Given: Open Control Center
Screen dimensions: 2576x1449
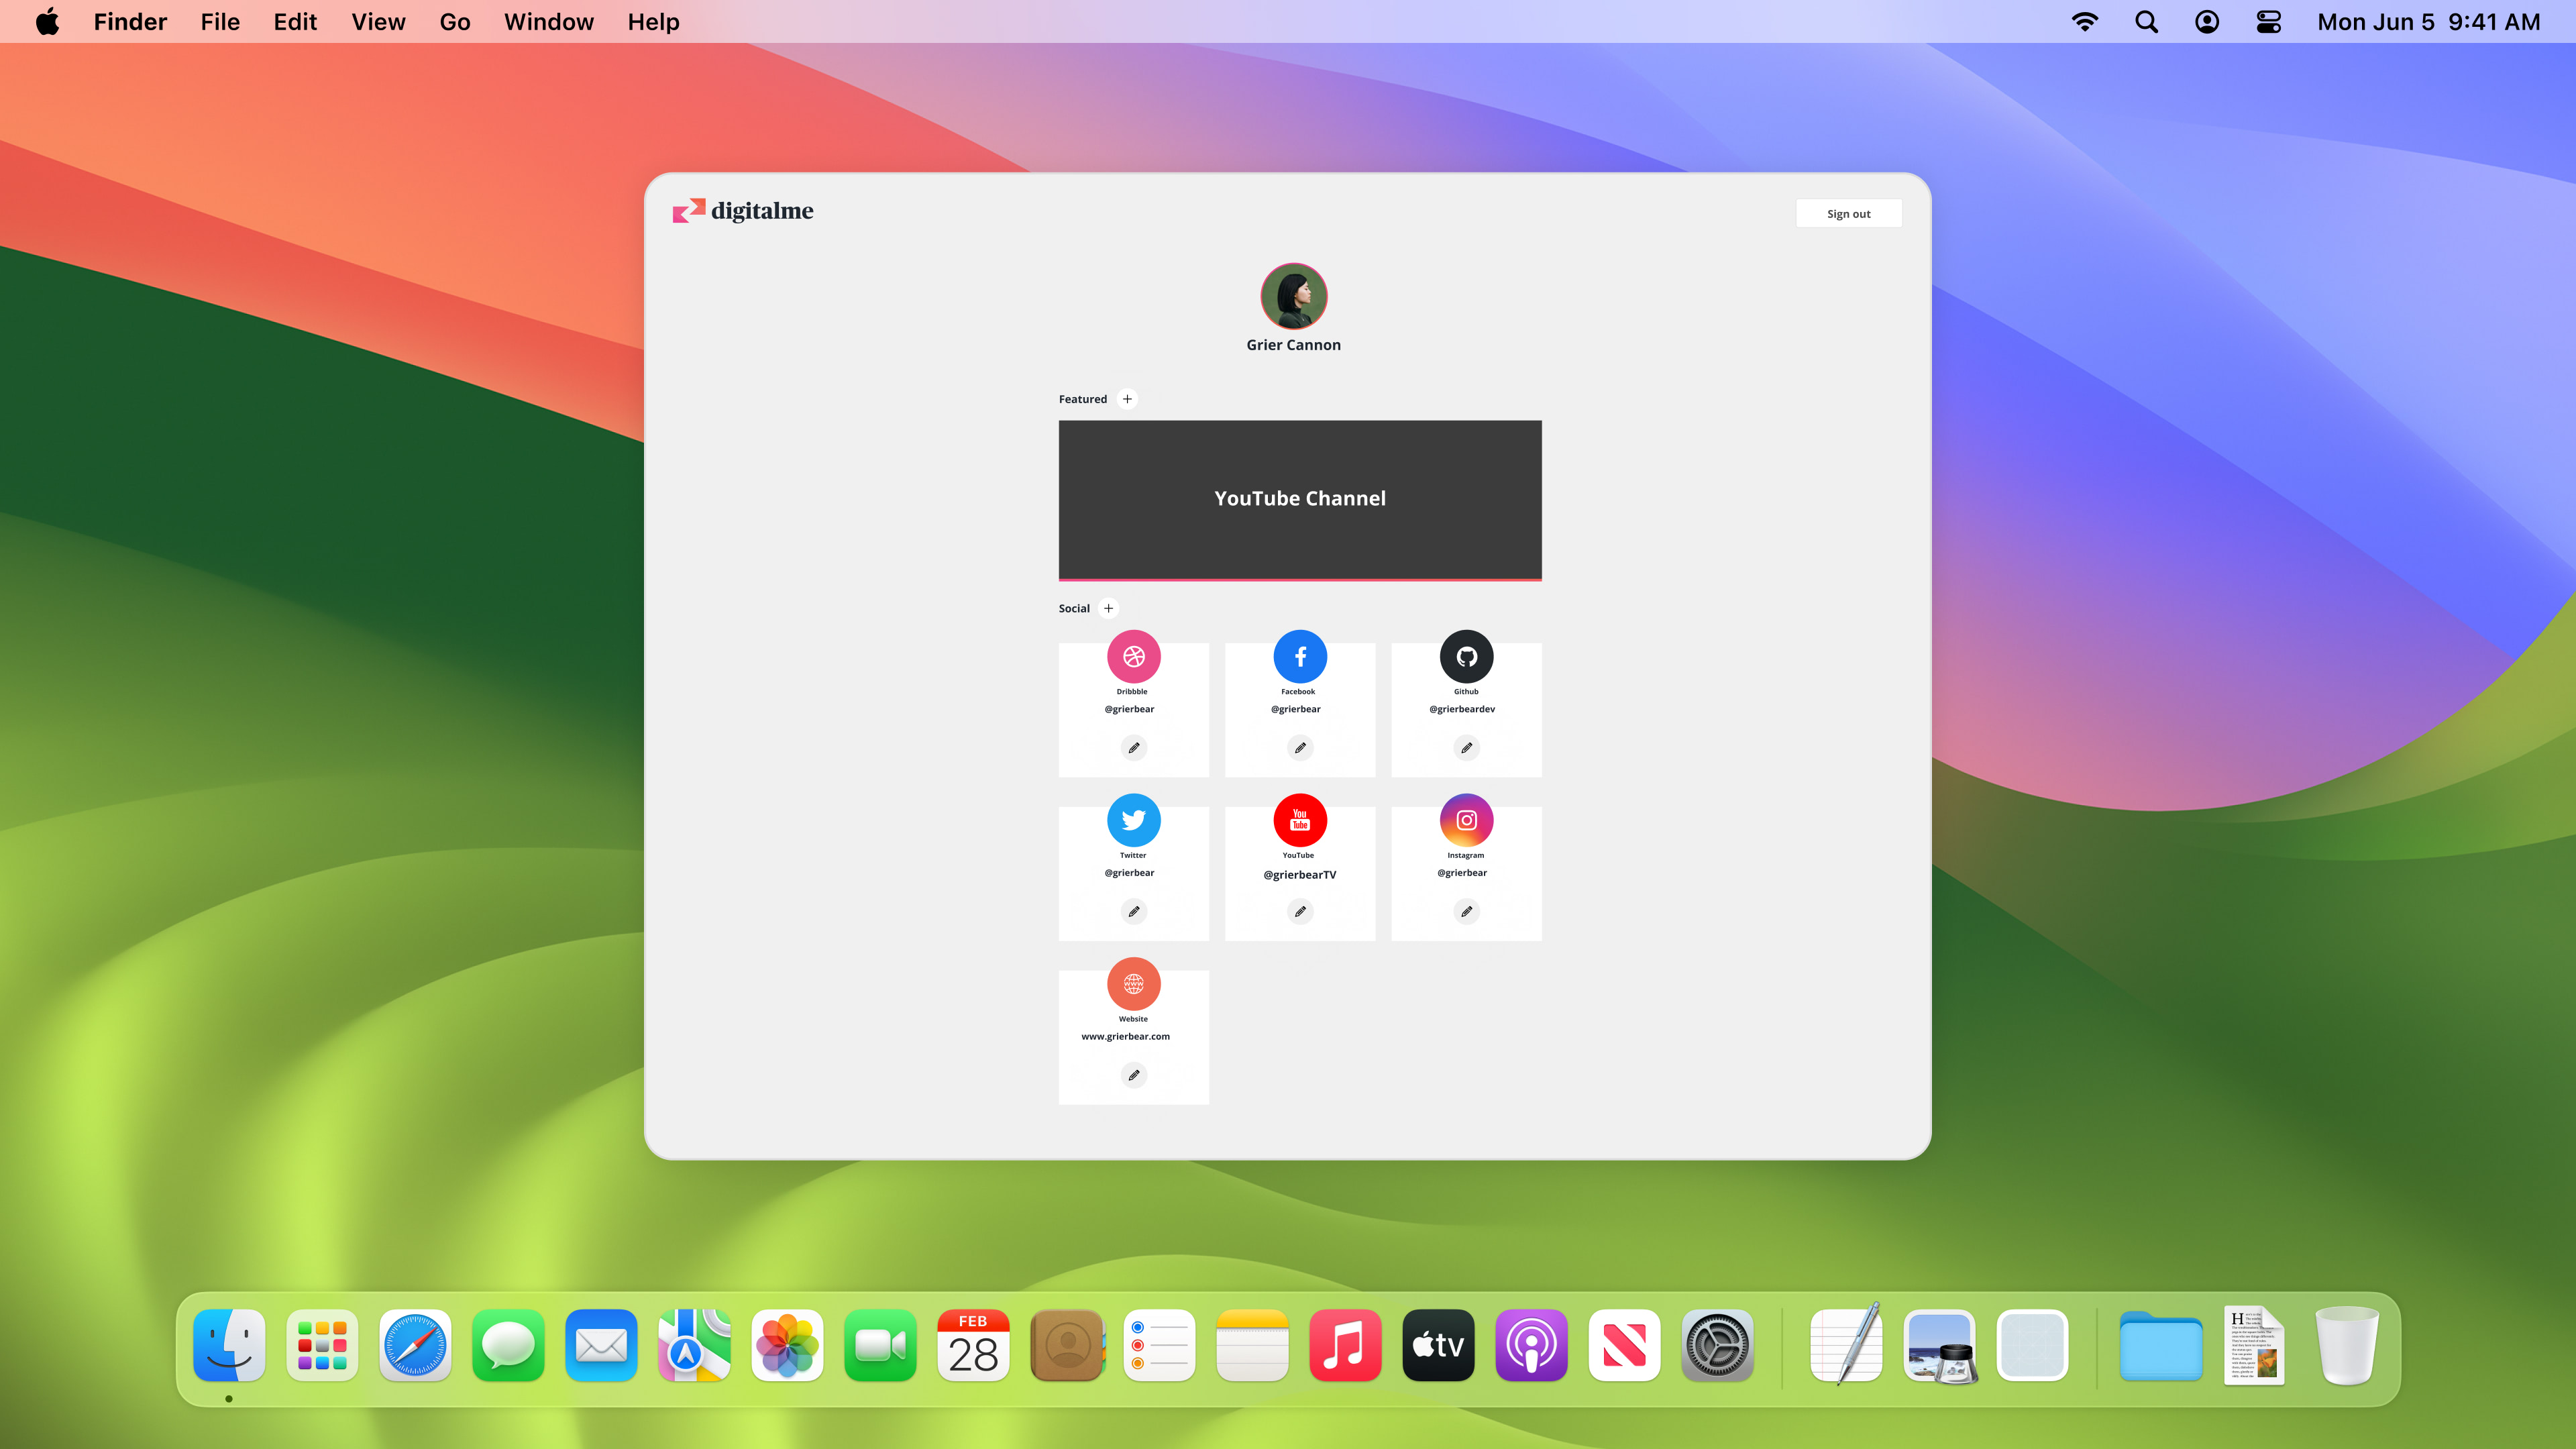Looking at the screenshot, I should pos(2268,22).
